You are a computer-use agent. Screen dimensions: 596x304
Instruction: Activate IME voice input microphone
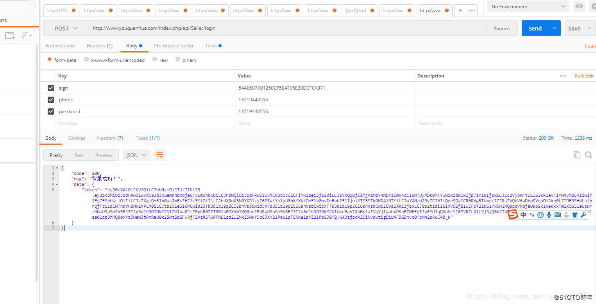[x=549, y=214]
